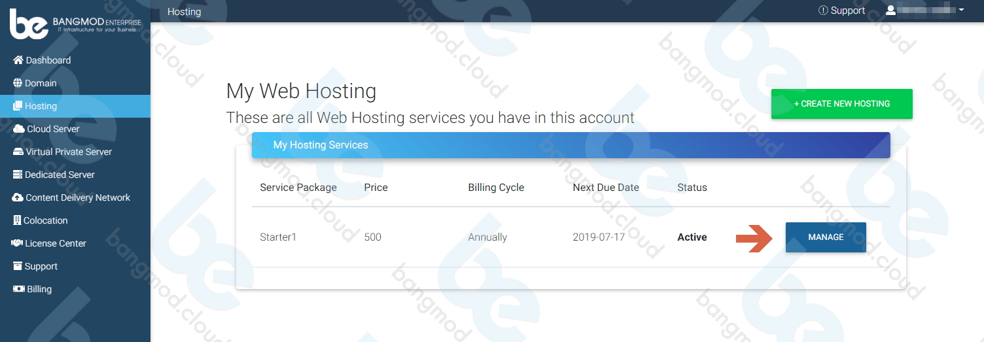Click the Support archive box icon in sidebar

click(x=18, y=266)
